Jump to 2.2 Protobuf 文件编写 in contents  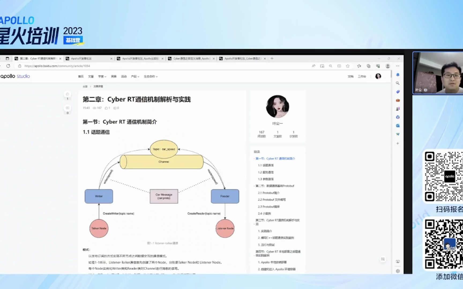point(272,200)
